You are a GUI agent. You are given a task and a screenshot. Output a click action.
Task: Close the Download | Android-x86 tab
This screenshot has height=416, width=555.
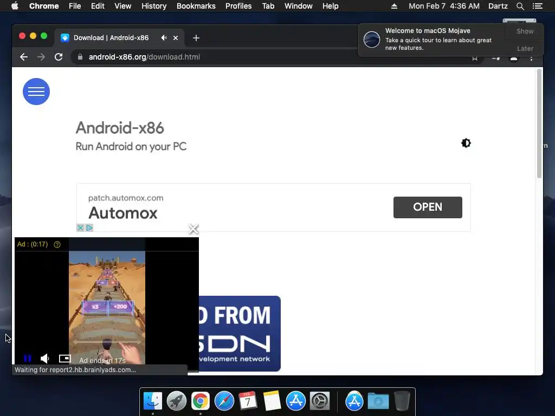click(x=176, y=38)
